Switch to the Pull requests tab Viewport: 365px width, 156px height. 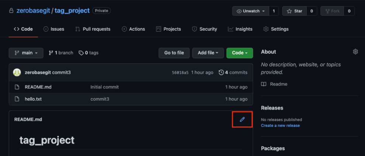[x=93, y=29]
